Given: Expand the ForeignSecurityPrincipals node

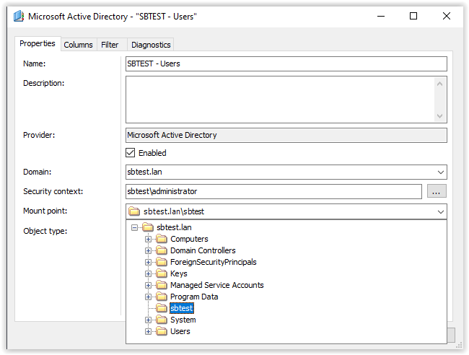Looking at the screenshot, I should click(148, 262).
